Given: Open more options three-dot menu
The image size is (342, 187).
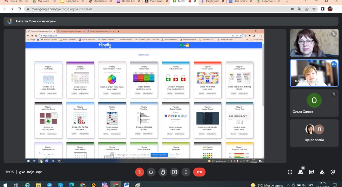Looking at the screenshot, I should (186, 172).
